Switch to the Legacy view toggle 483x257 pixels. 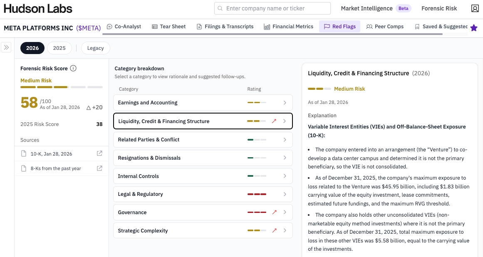tap(95, 48)
